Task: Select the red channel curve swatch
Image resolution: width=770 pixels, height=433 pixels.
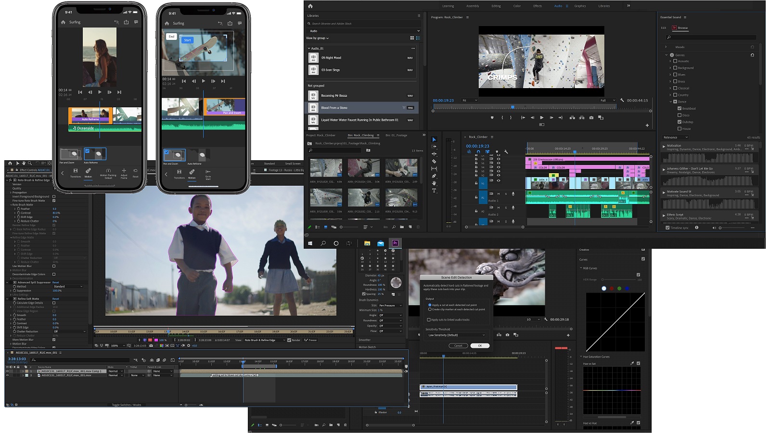Action: (612, 288)
